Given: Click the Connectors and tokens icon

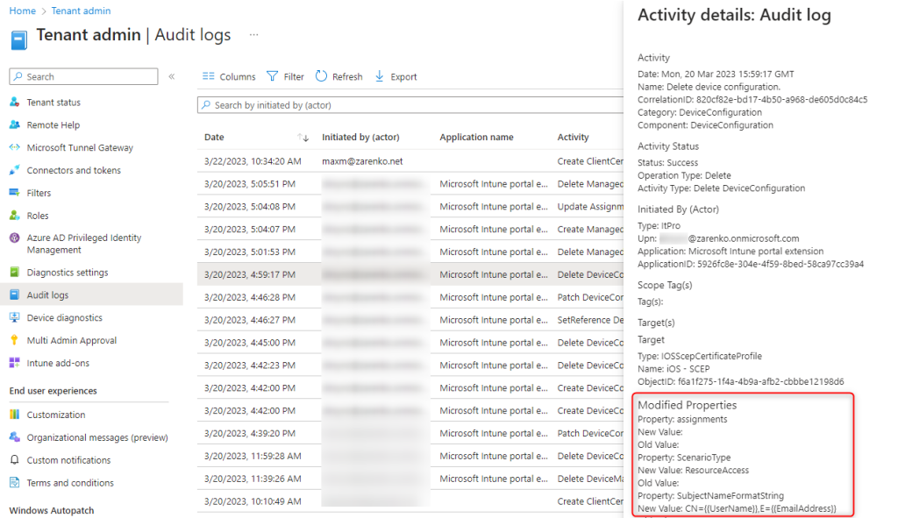Looking at the screenshot, I should coord(15,170).
